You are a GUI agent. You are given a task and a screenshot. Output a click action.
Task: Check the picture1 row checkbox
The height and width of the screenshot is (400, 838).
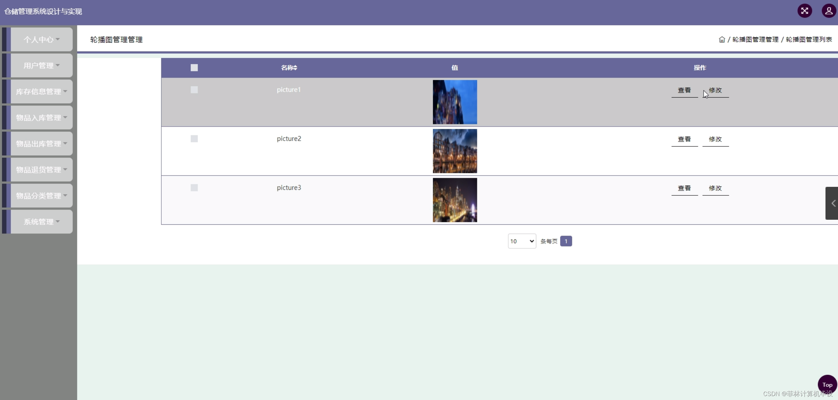point(194,90)
